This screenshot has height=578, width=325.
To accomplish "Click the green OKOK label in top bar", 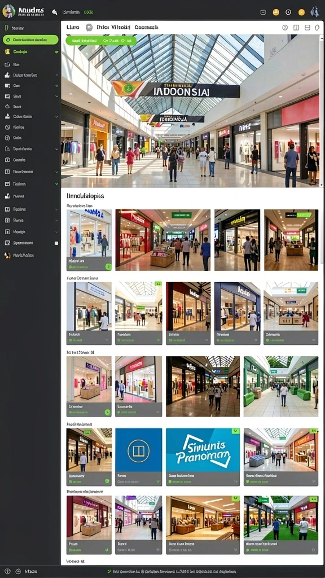I will [x=89, y=12].
